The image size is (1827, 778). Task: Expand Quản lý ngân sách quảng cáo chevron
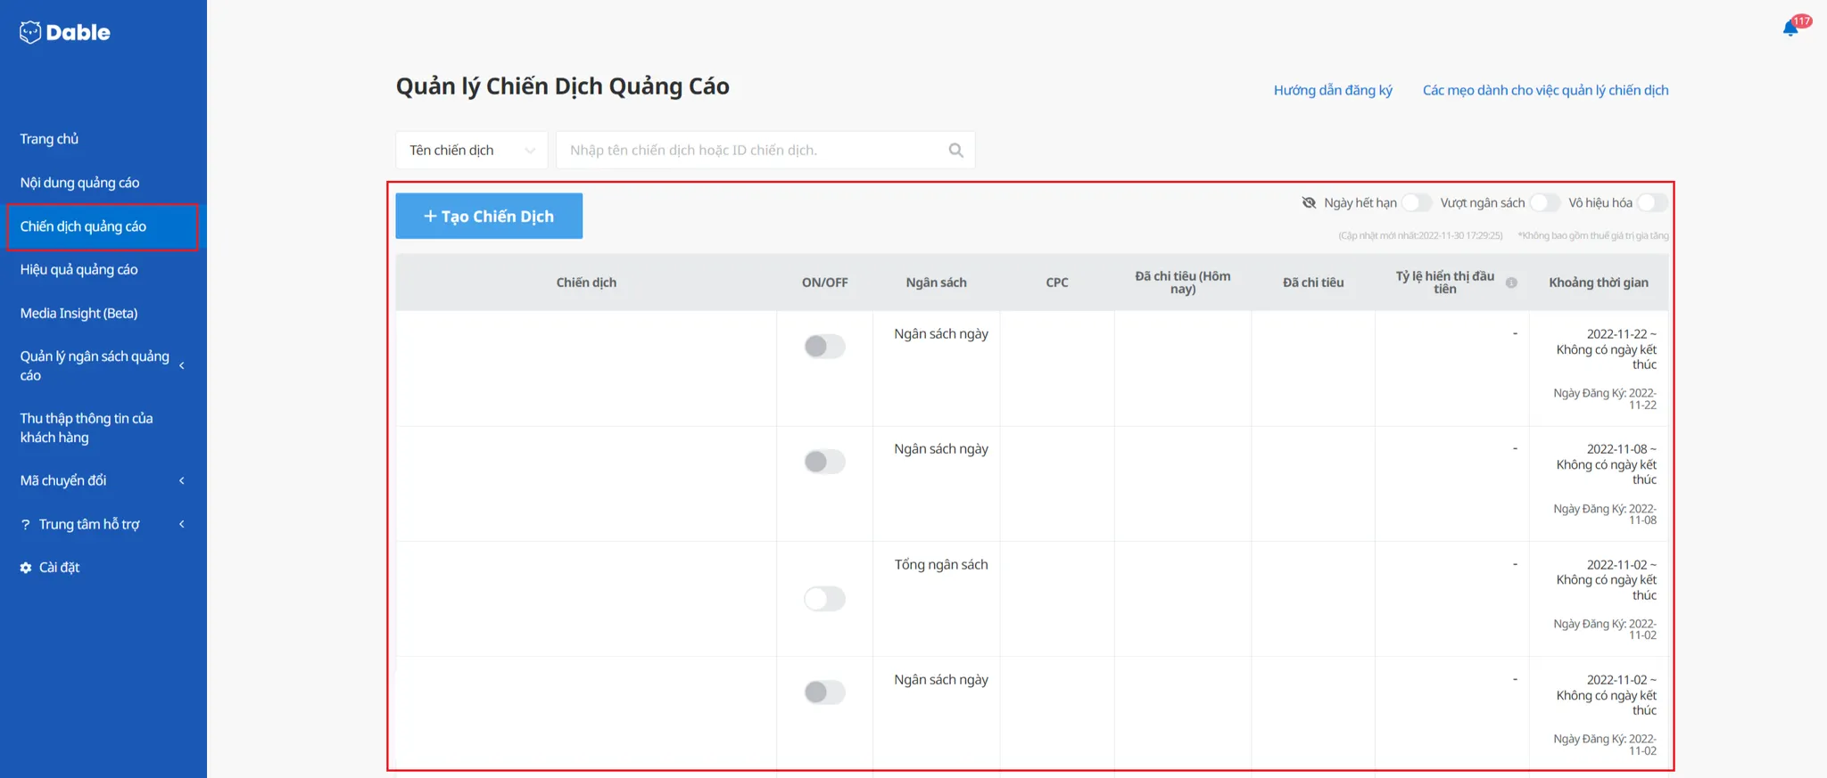182,365
